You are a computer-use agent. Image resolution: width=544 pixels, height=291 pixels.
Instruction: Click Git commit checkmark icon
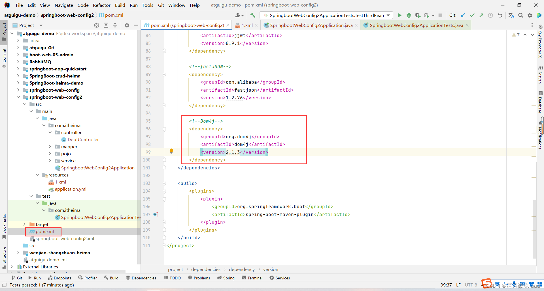(472, 15)
